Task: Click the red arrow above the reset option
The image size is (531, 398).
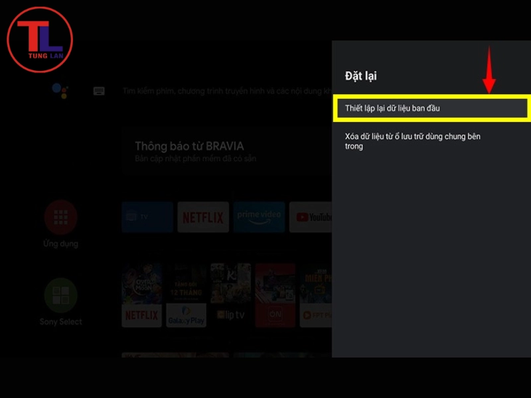Action: pos(489,70)
